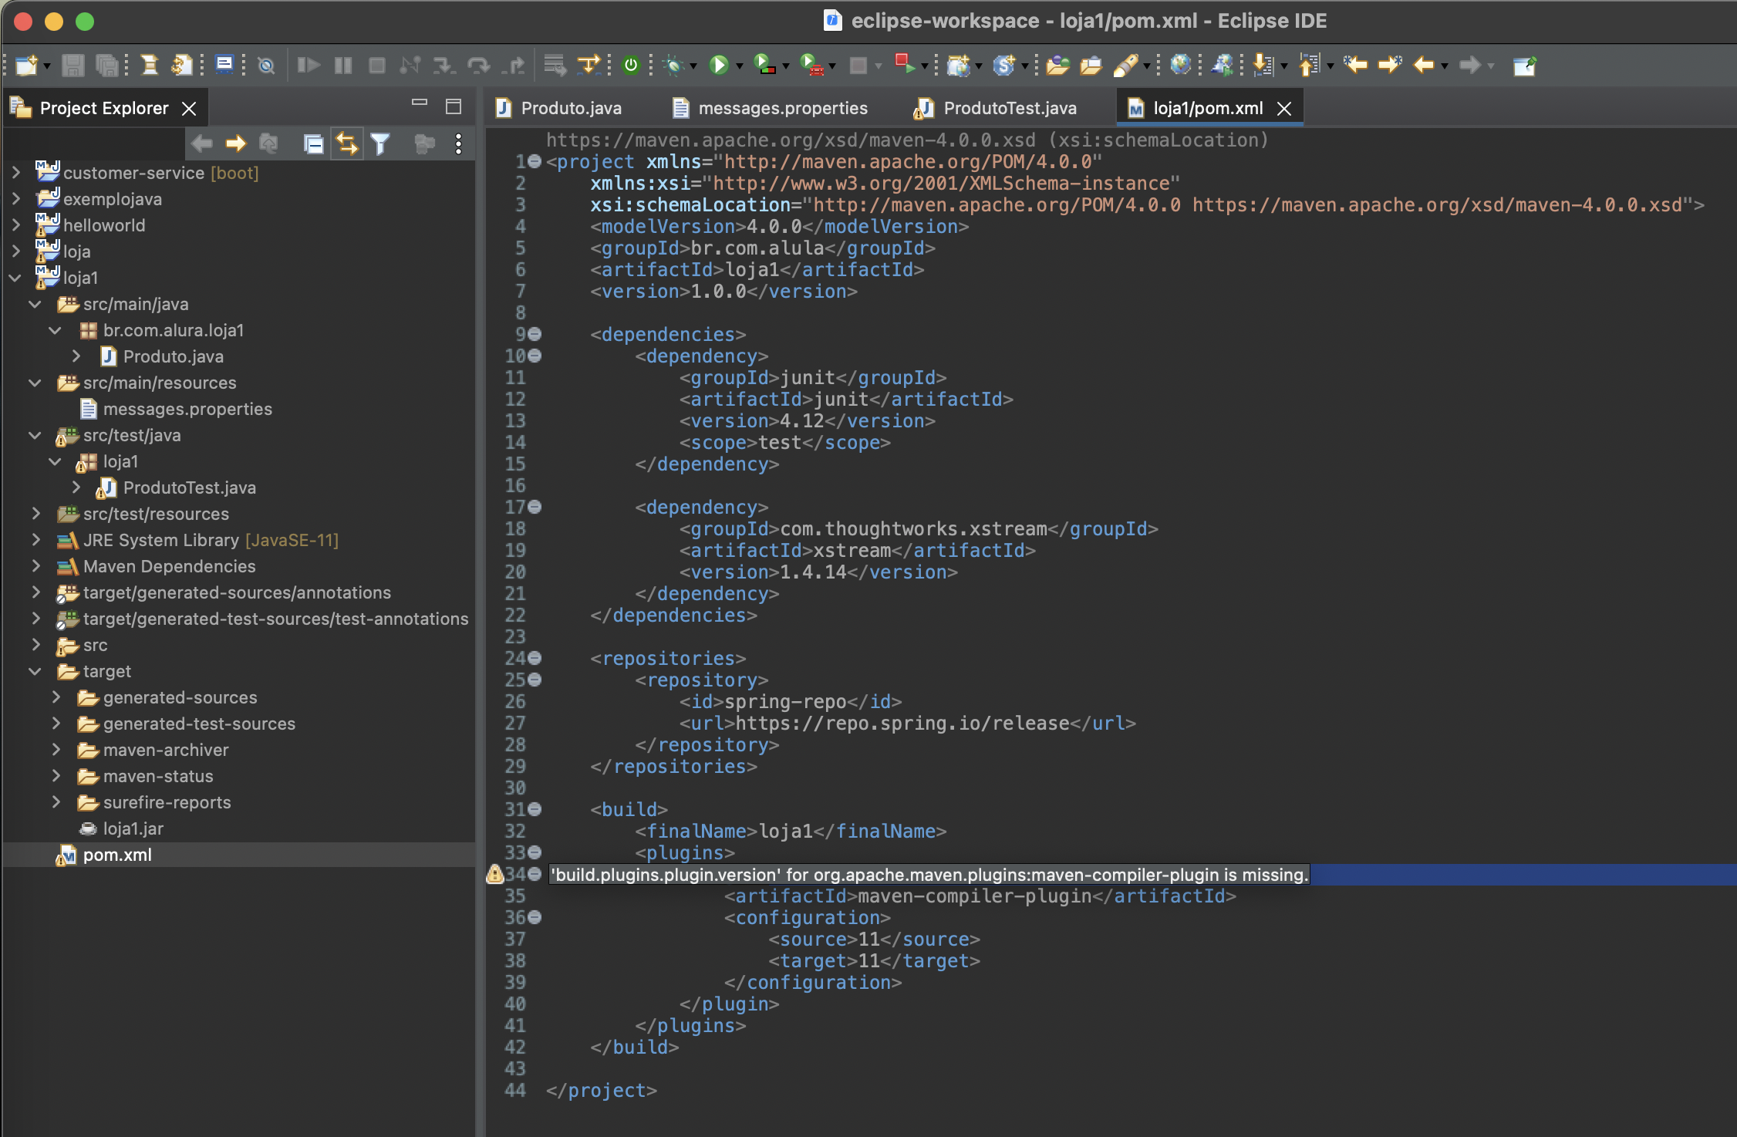Open the Debug button dropdown arrow
The height and width of the screenshot is (1137, 1737).
[x=693, y=66]
